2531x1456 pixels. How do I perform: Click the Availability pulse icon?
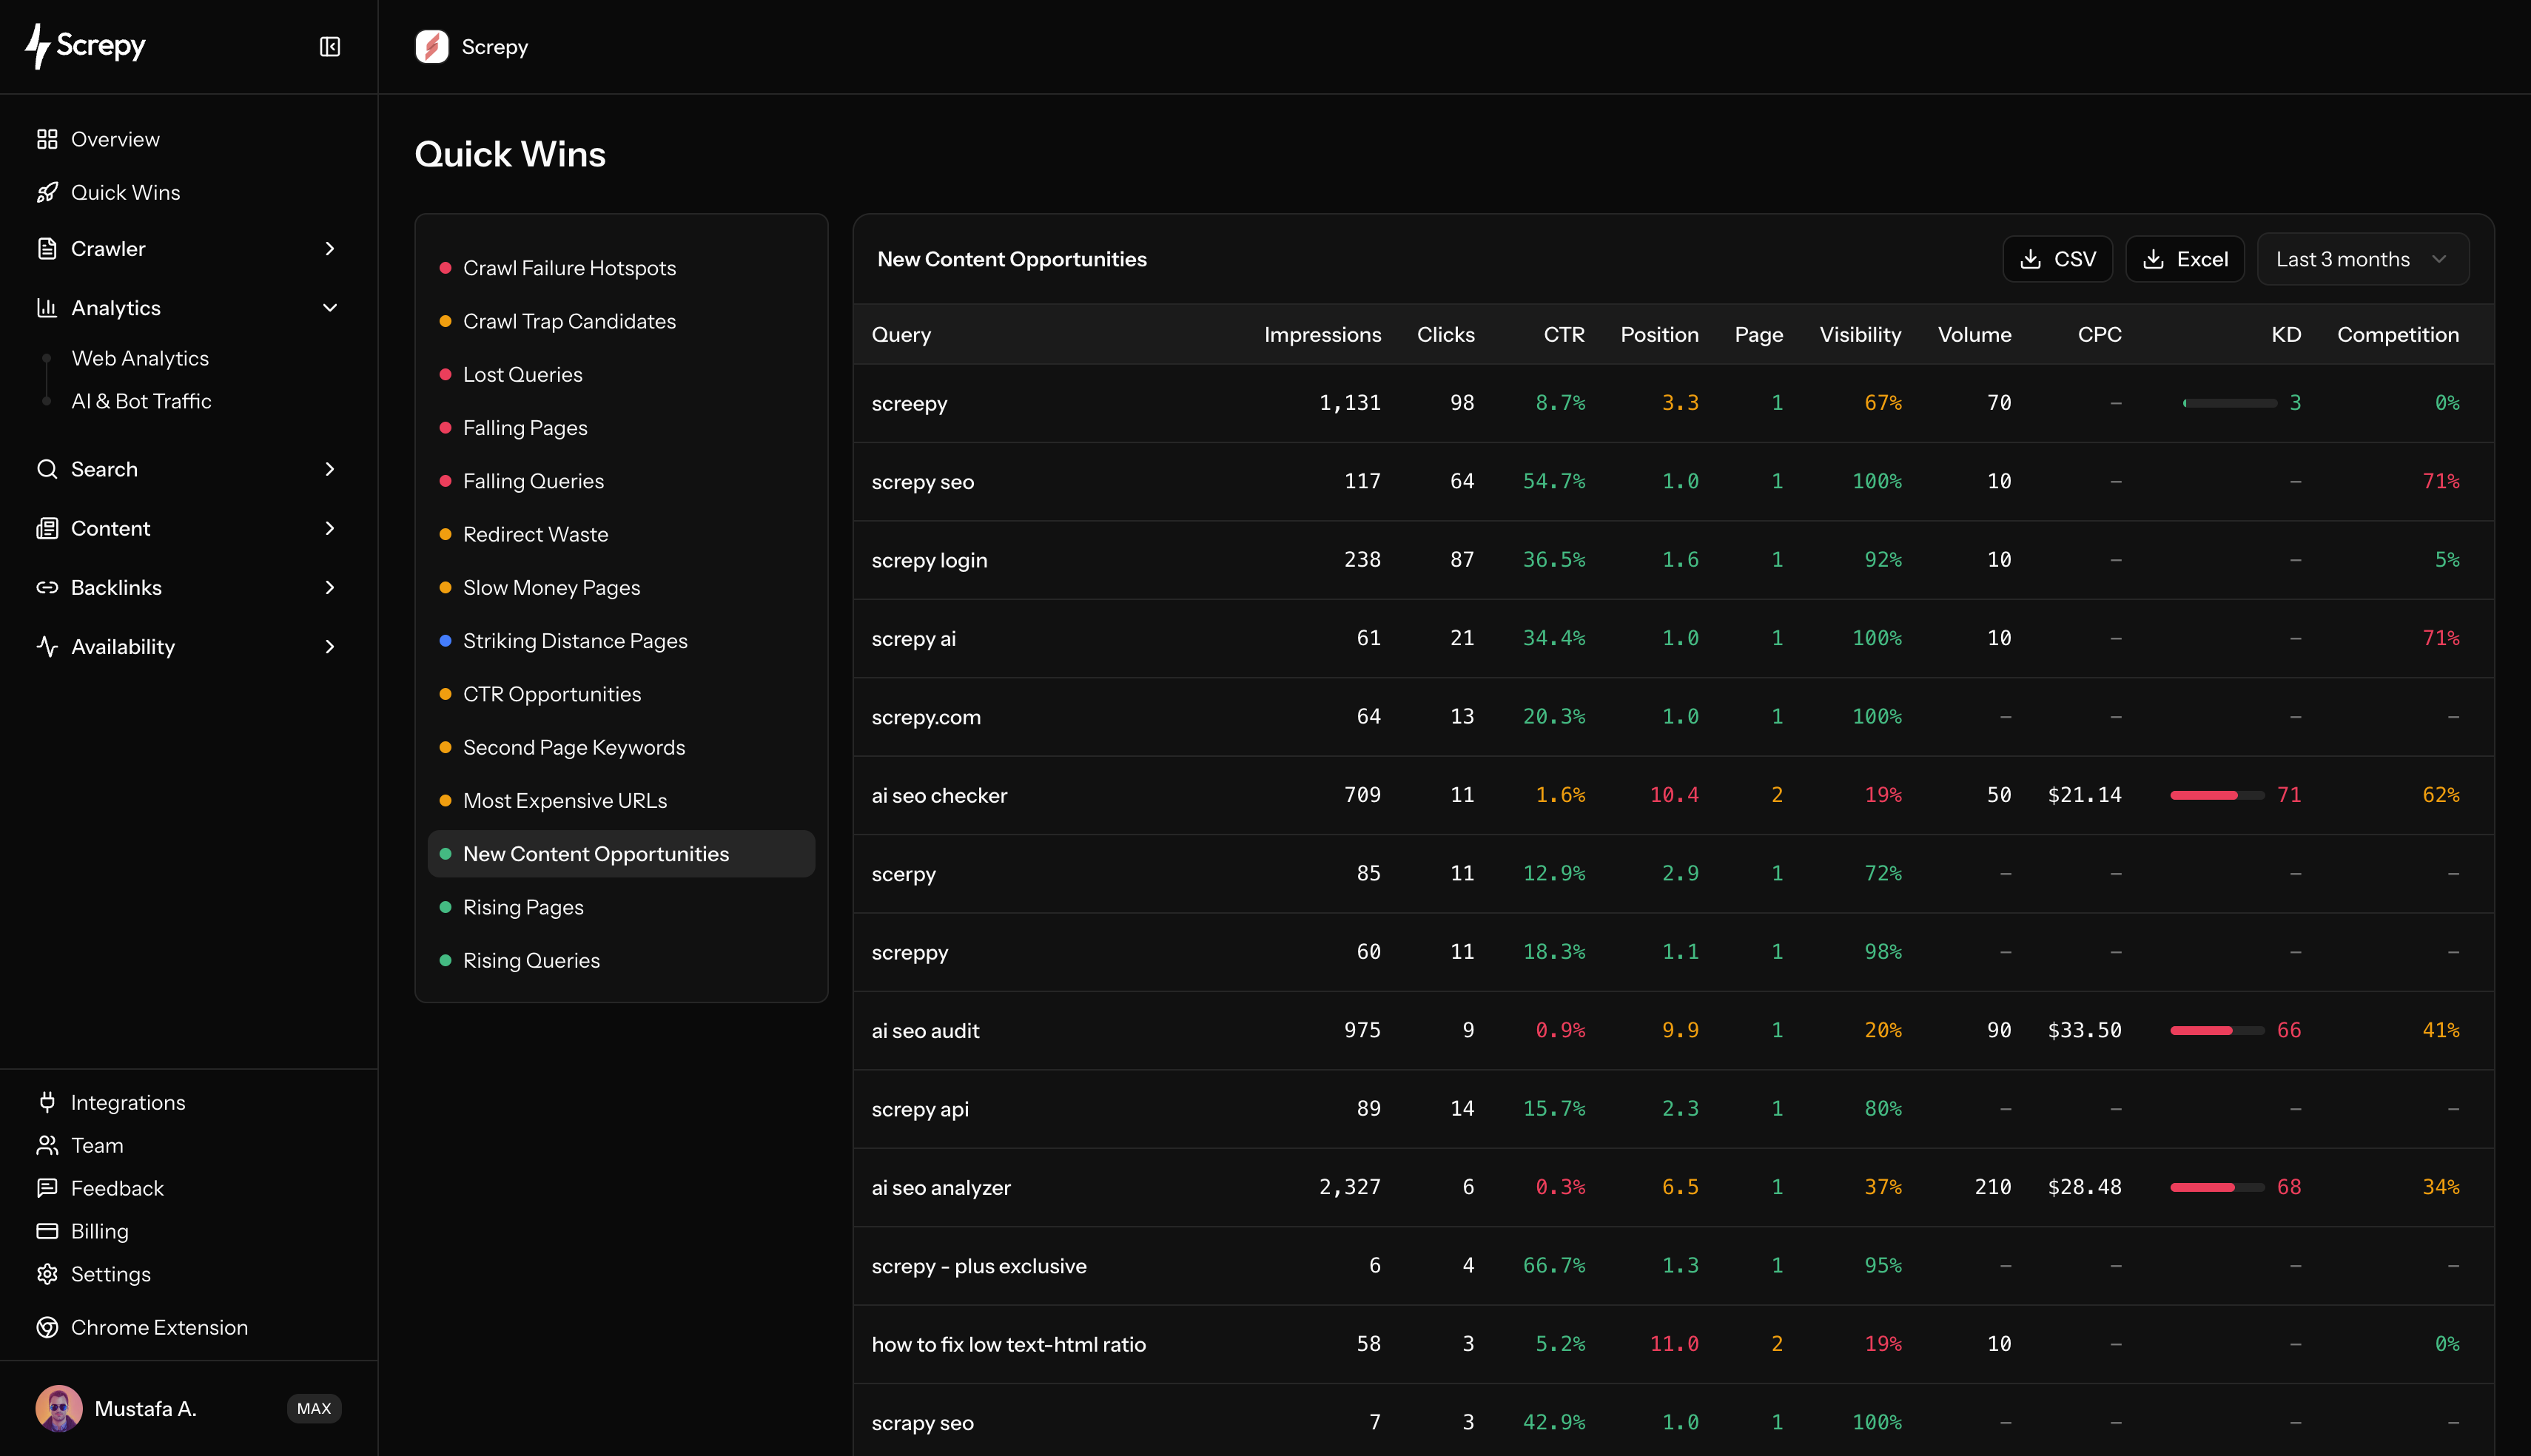tap(47, 646)
